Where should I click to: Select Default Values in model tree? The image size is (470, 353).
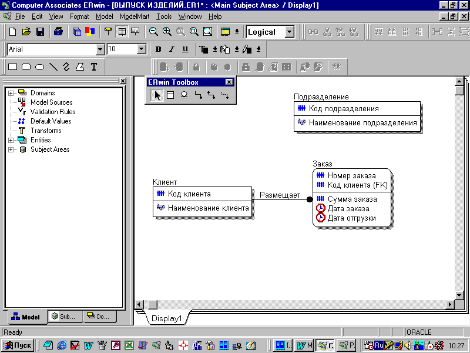[51, 121]
